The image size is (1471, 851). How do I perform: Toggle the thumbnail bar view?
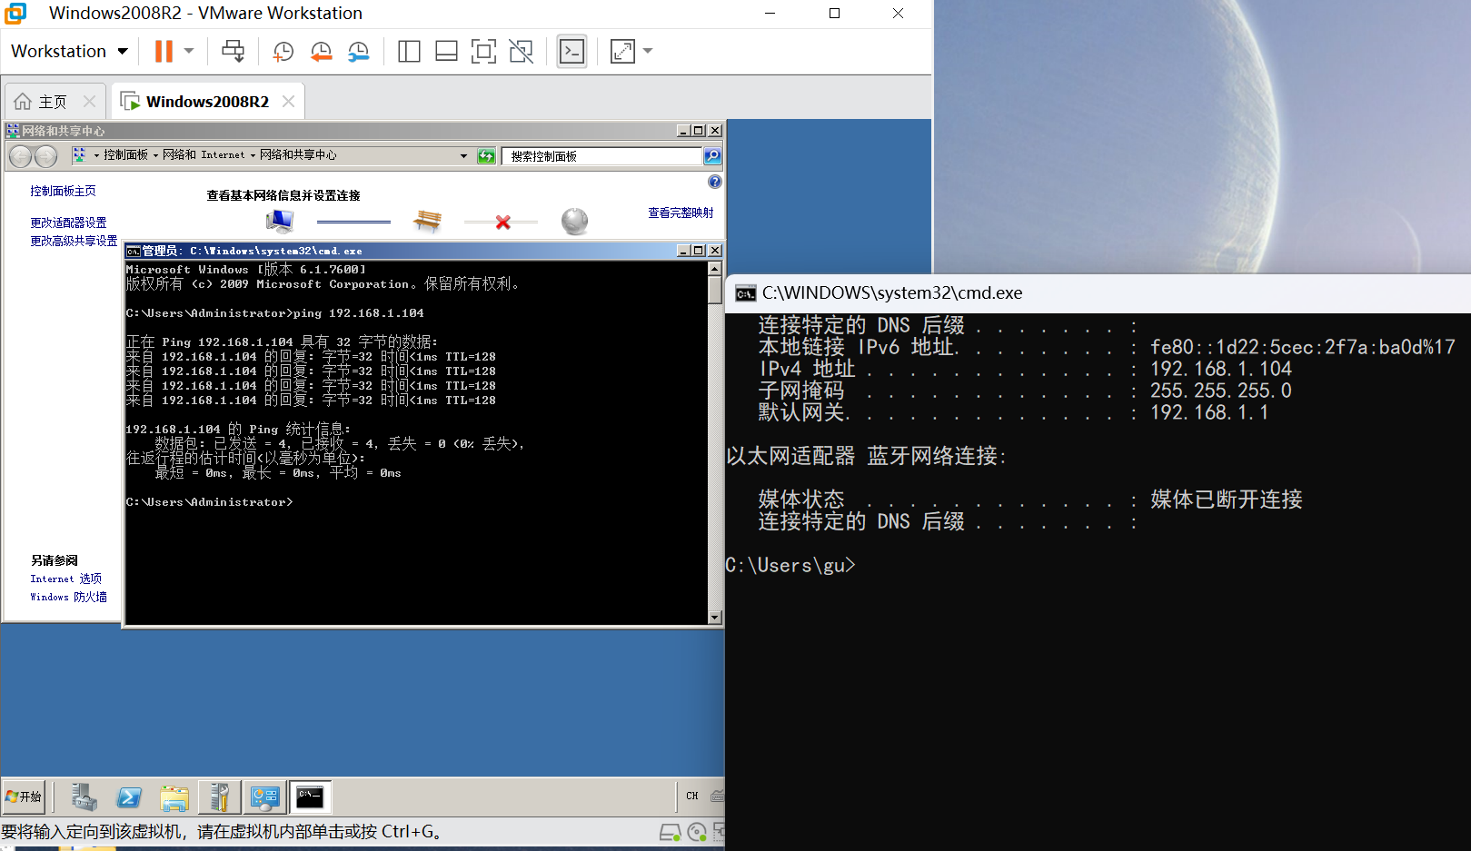pos(446,51)
